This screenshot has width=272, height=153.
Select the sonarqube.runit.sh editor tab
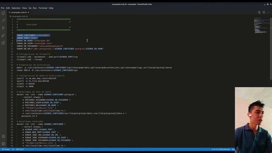point(19,12)
